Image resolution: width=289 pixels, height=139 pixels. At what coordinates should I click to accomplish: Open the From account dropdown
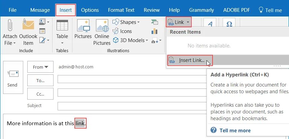40,67
